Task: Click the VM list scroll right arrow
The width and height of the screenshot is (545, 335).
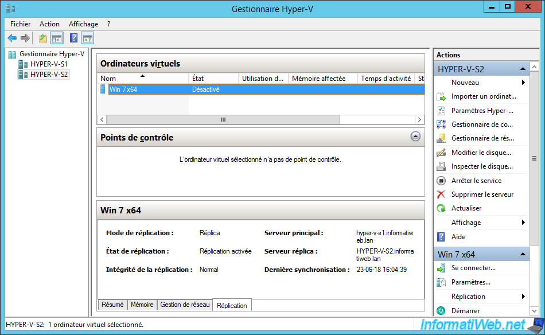Action: click(x=419, y=119)
